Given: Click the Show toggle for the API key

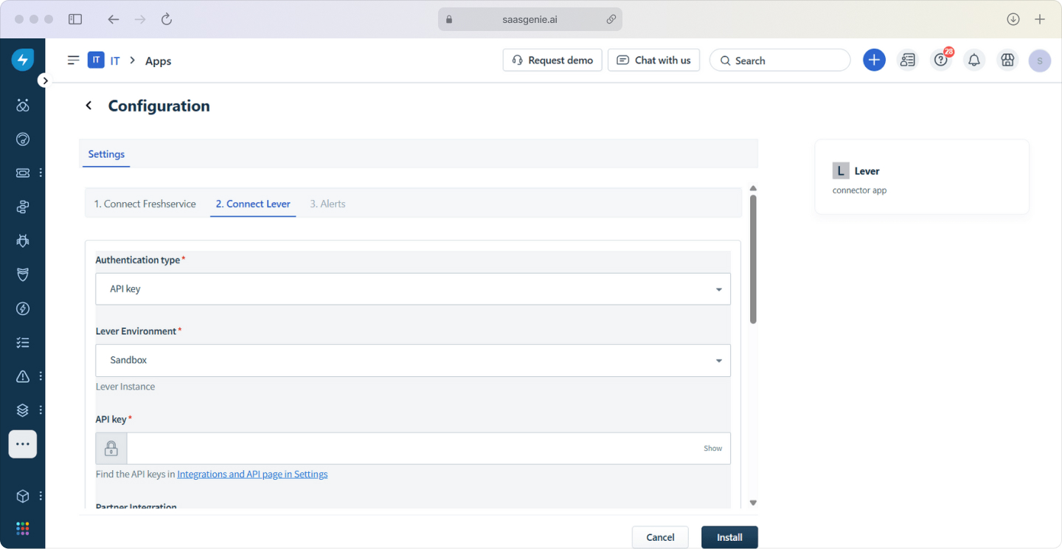Looking at the screenshot, I should [x=712, y=448].
